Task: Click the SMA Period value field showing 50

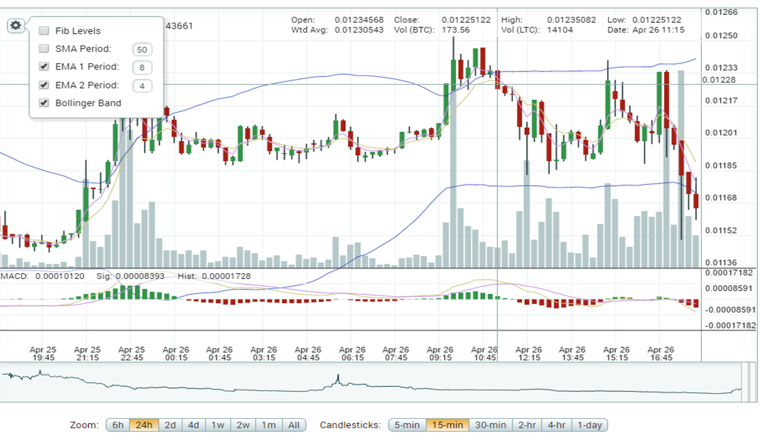Action: click(142, 50)
